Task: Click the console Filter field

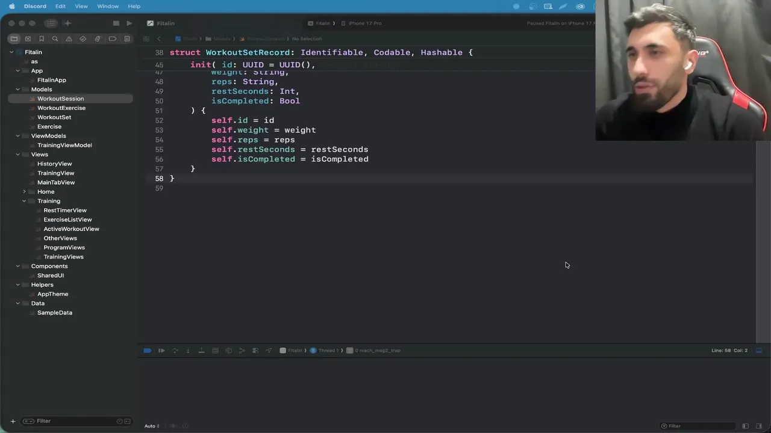Action: (x=699, y=426)
